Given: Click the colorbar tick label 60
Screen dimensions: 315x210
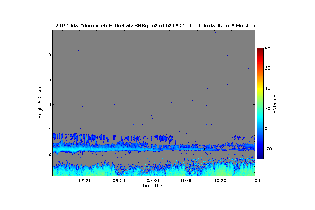Looking at the screenshot, I should [268, 68].
